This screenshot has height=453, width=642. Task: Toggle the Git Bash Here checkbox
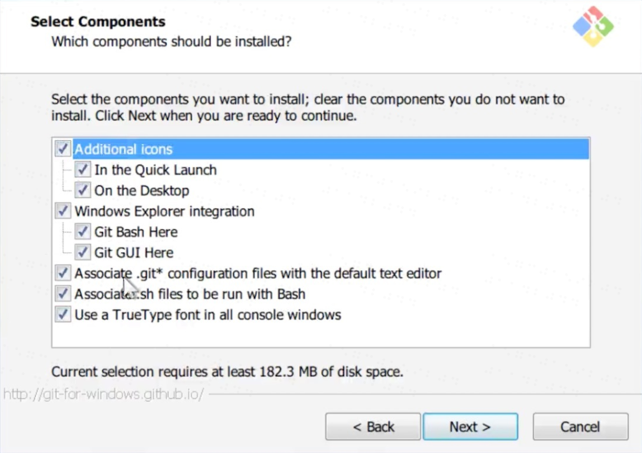pyautogui.click(x=82, y=232)
